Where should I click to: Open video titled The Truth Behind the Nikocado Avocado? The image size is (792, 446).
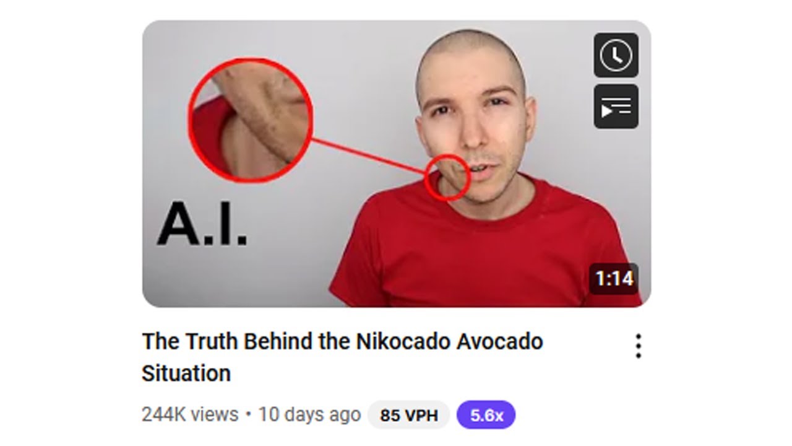(342, 357)
